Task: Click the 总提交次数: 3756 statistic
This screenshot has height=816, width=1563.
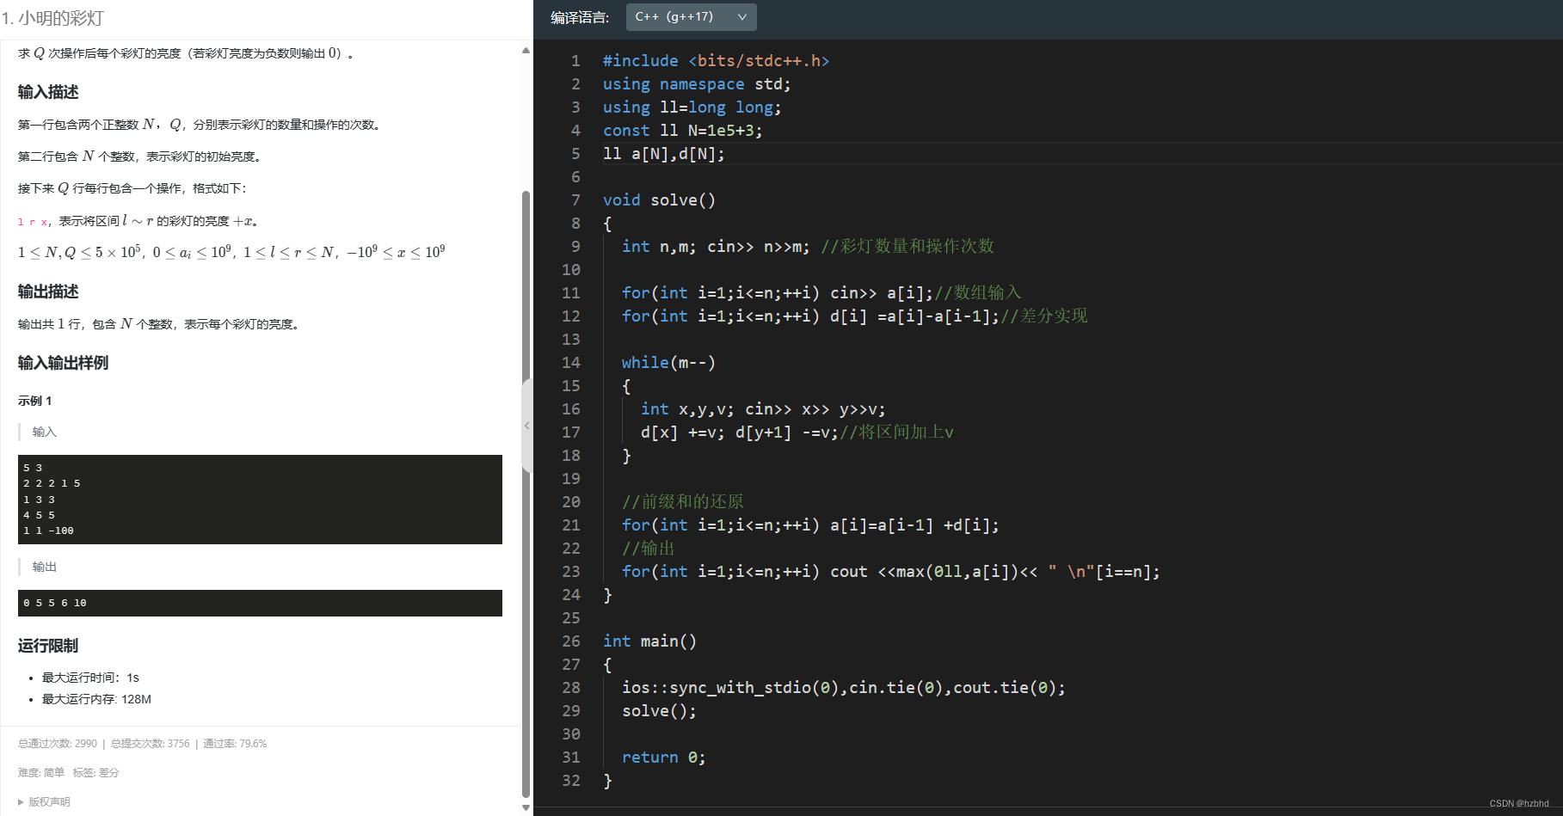Action: (150, 744)
